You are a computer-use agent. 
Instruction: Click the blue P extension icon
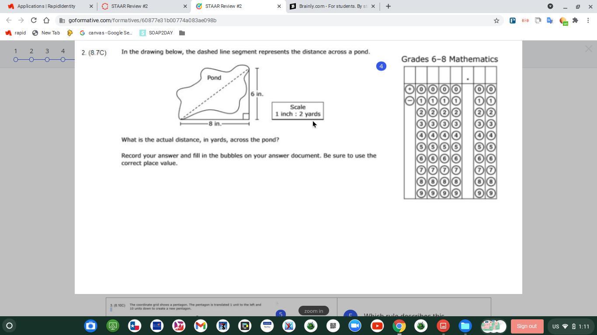[513, 21]
